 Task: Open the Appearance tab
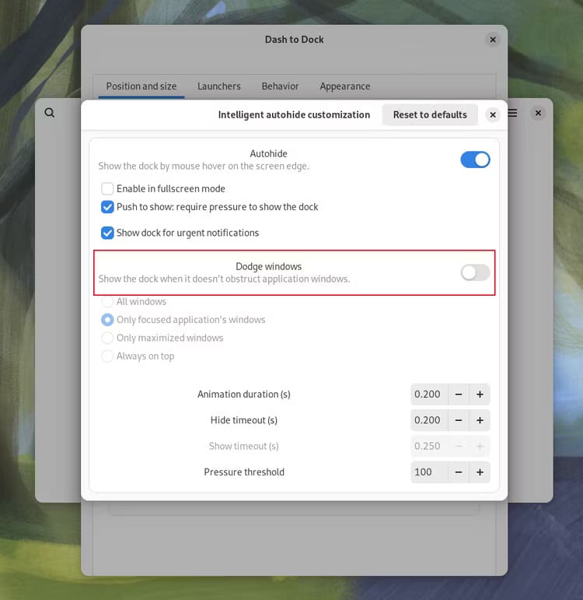pyautogui.click(x=345, y=86)
